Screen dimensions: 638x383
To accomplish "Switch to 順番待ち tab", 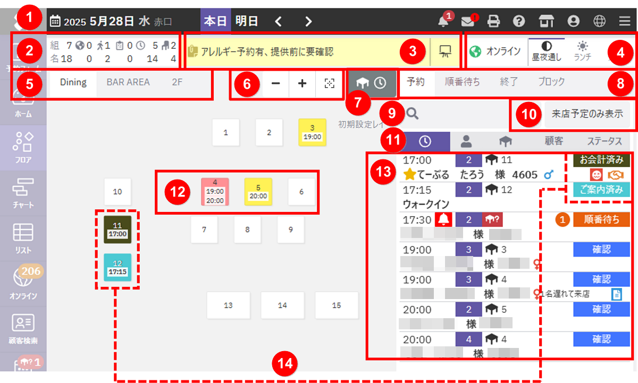I will tap(462, 82).
